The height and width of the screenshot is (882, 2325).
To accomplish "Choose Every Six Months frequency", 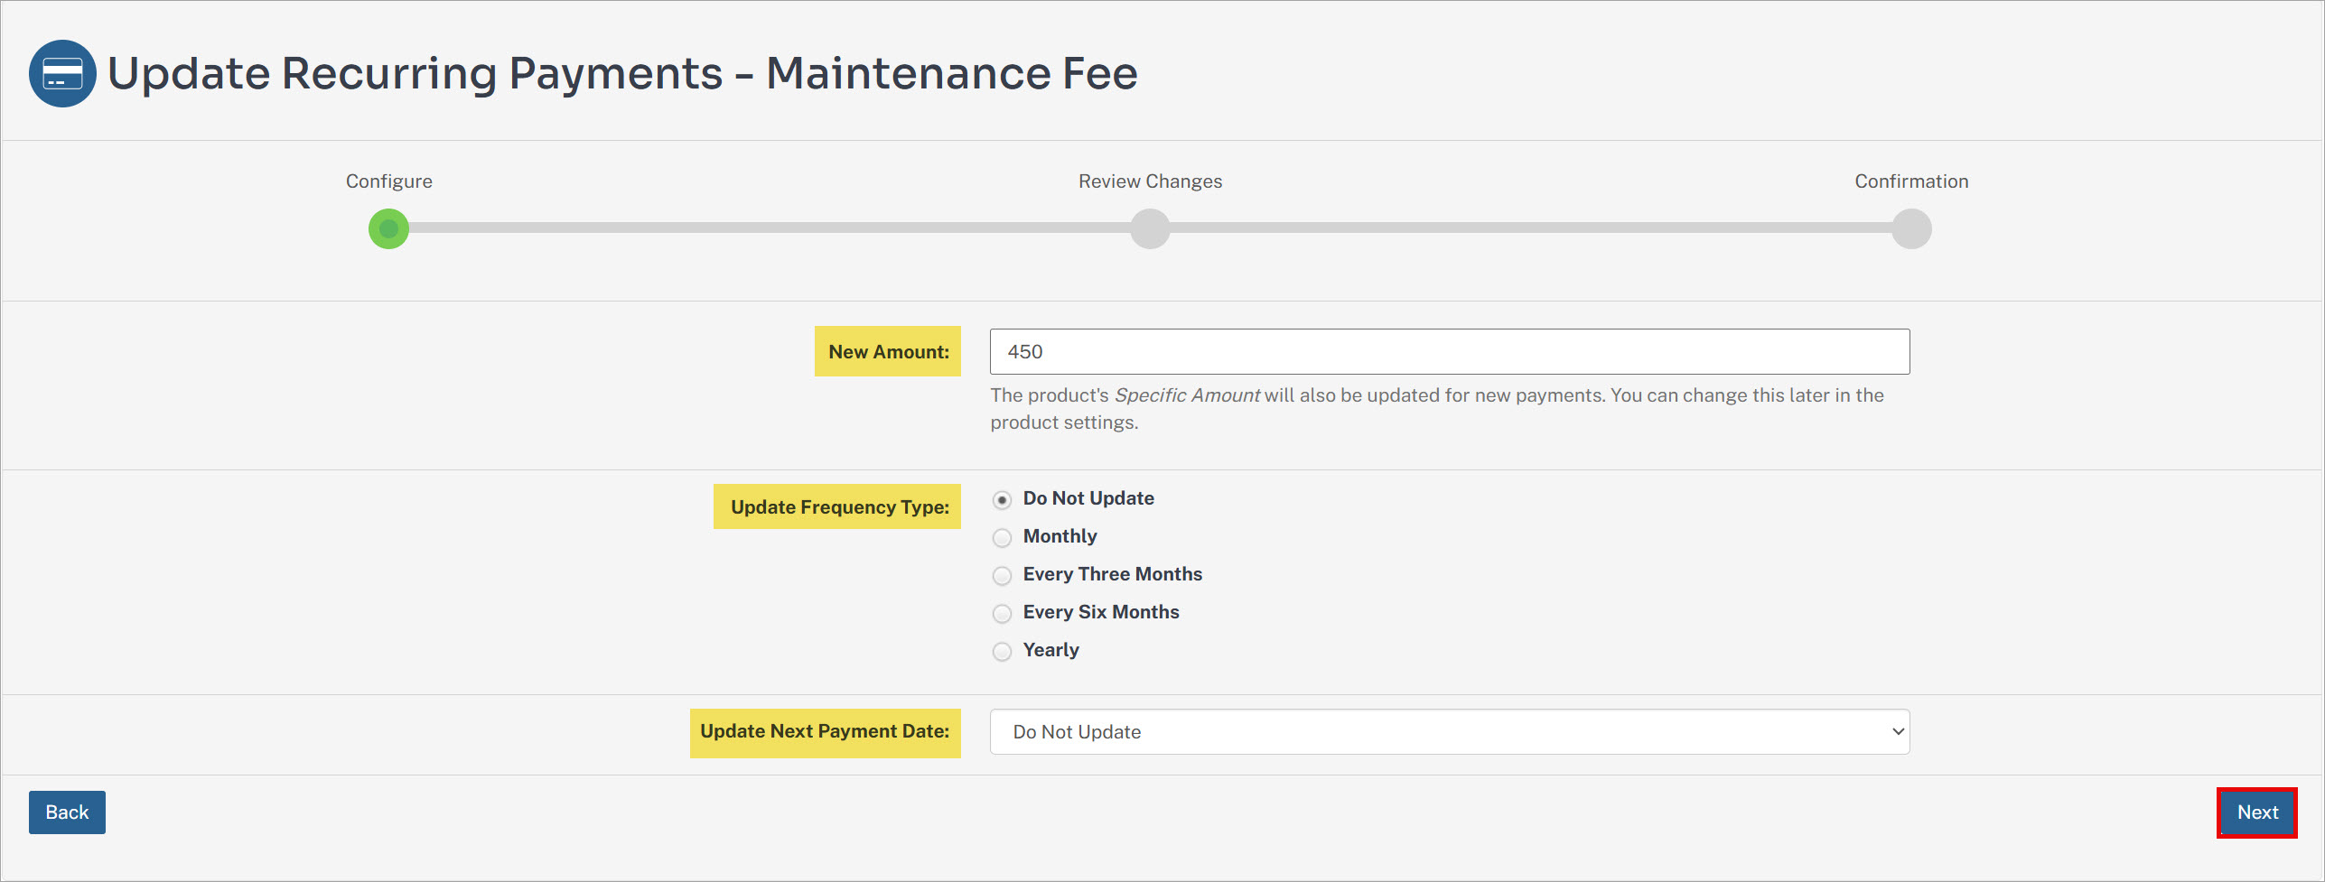I will pyautogui.click(x=1002, y=613).
